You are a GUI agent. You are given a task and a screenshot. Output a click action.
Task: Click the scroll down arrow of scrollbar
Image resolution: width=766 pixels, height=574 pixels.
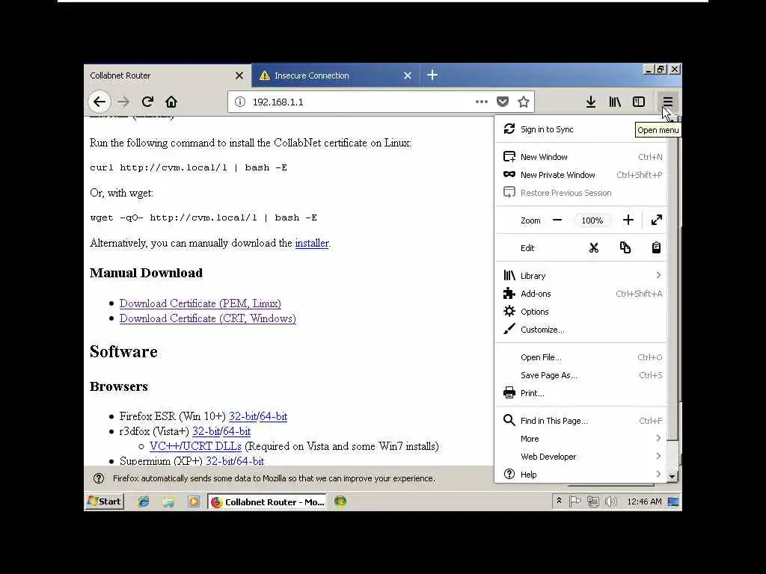pos(672,476)
